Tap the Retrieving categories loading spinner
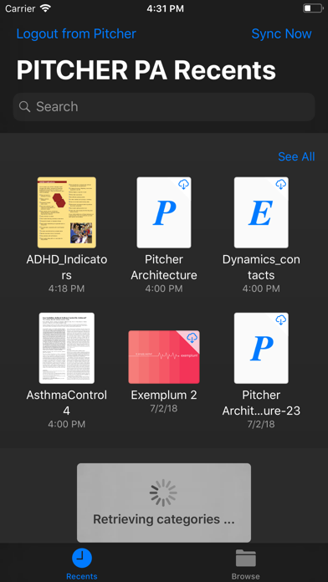Viewport: 328px width, 582px height. point(163,493)
